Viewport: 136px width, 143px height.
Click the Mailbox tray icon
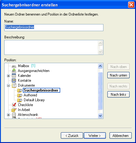point(14,66)
